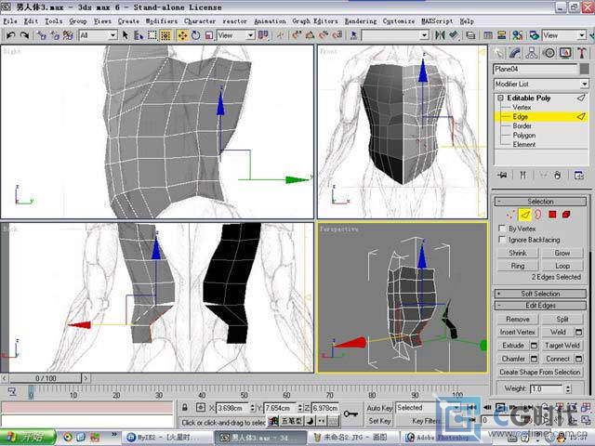Click the Loop selection button

(562, 266)
